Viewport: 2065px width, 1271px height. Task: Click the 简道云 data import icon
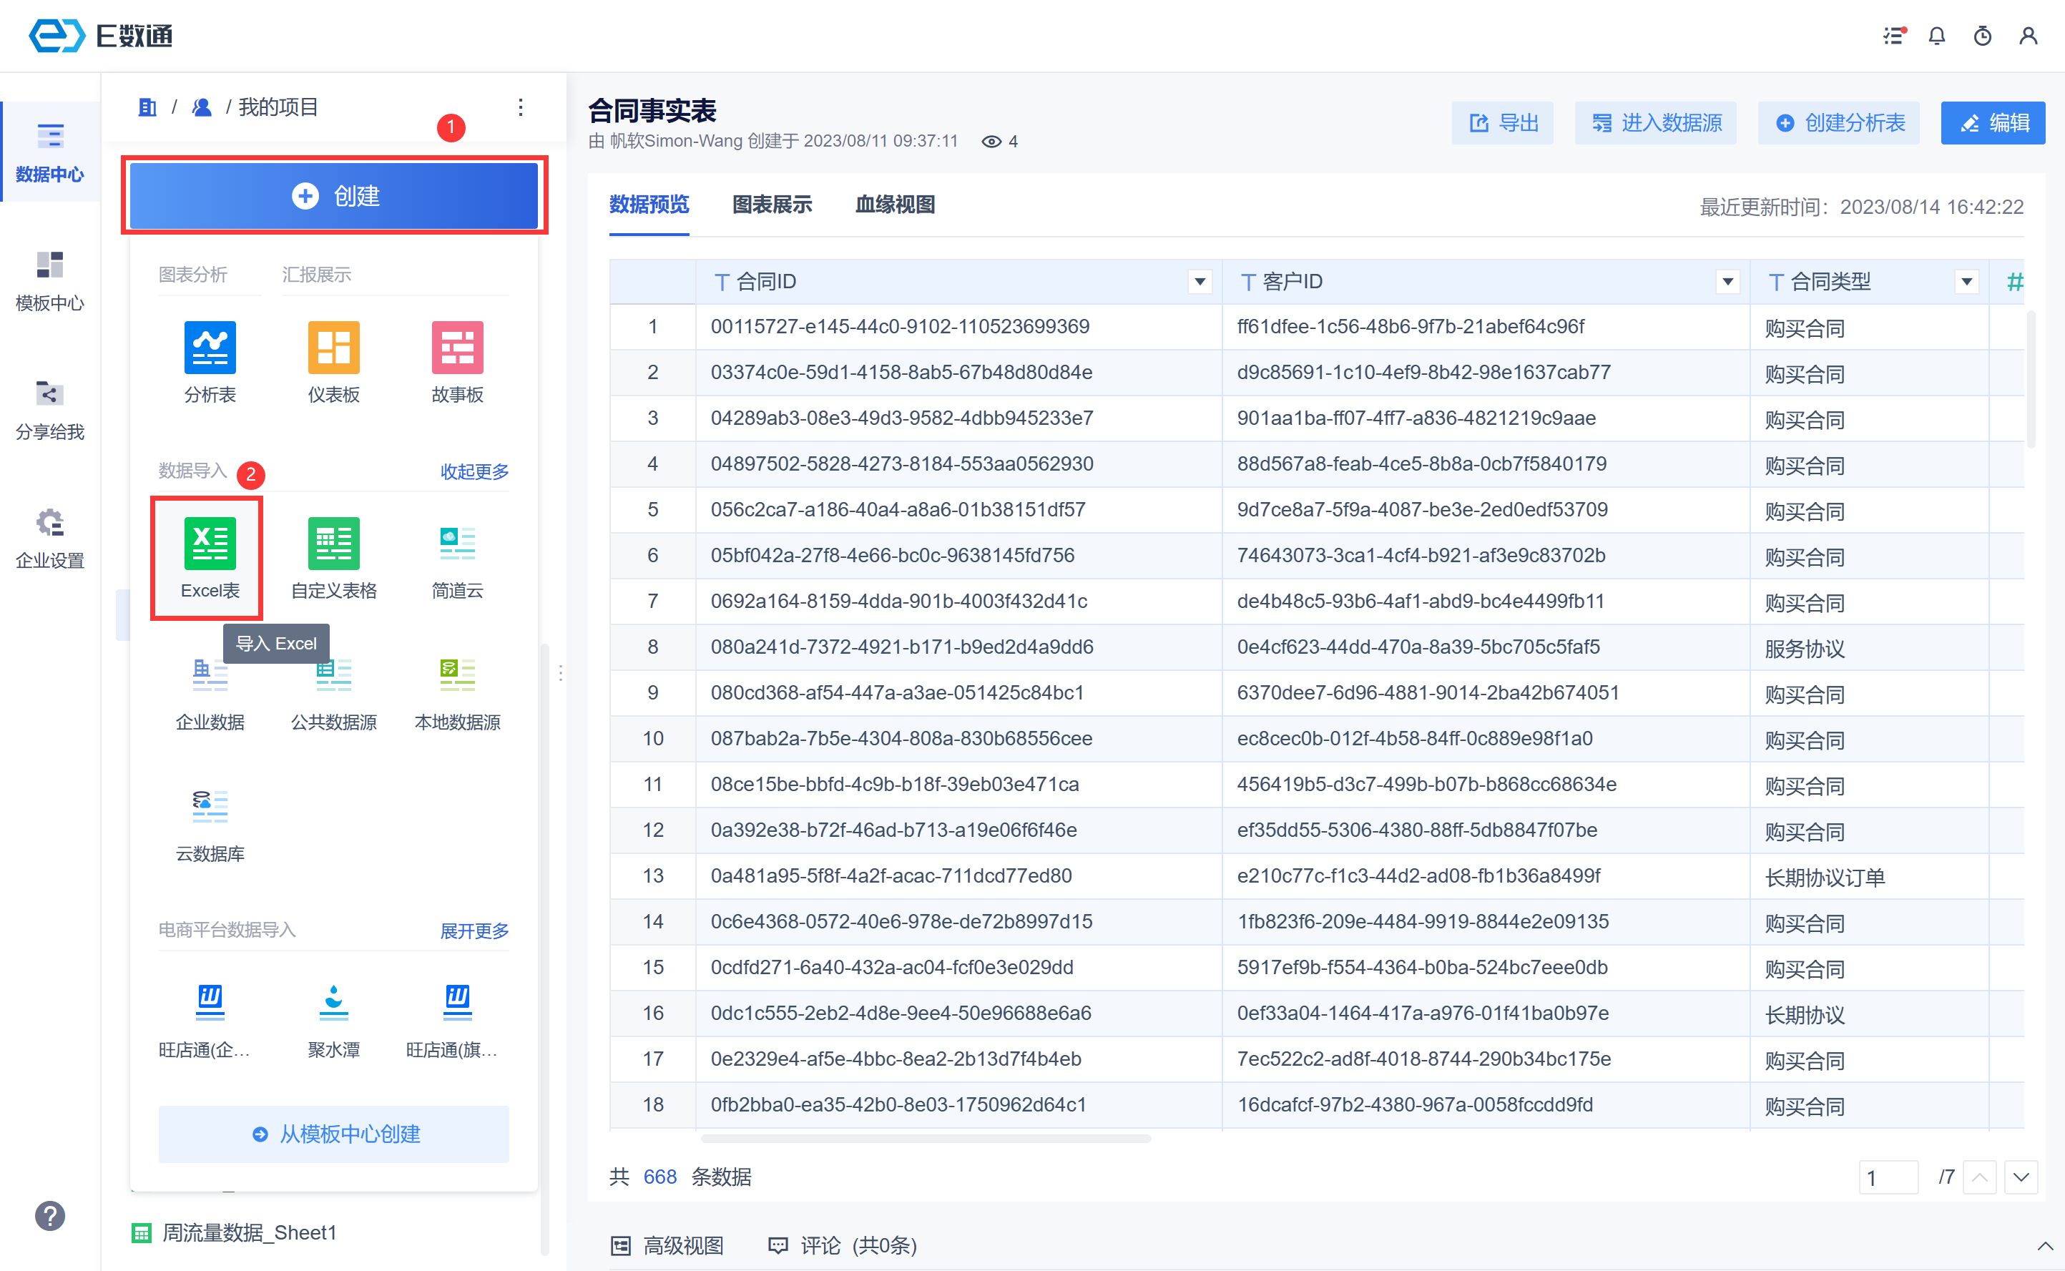tap(457, 544)
